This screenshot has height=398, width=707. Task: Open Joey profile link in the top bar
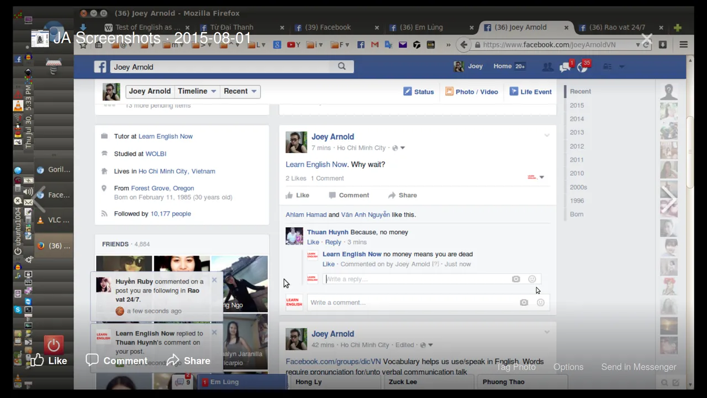[468, 66]
